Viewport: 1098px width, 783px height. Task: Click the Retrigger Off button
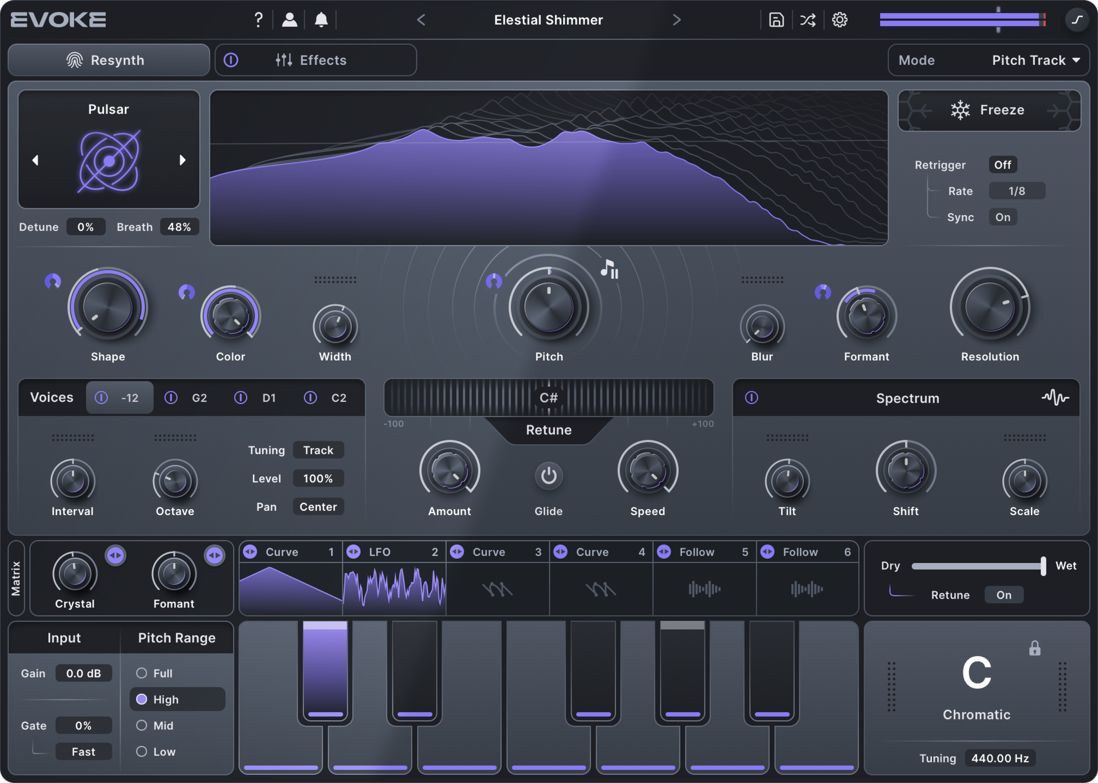click(x=1002, y=165)
